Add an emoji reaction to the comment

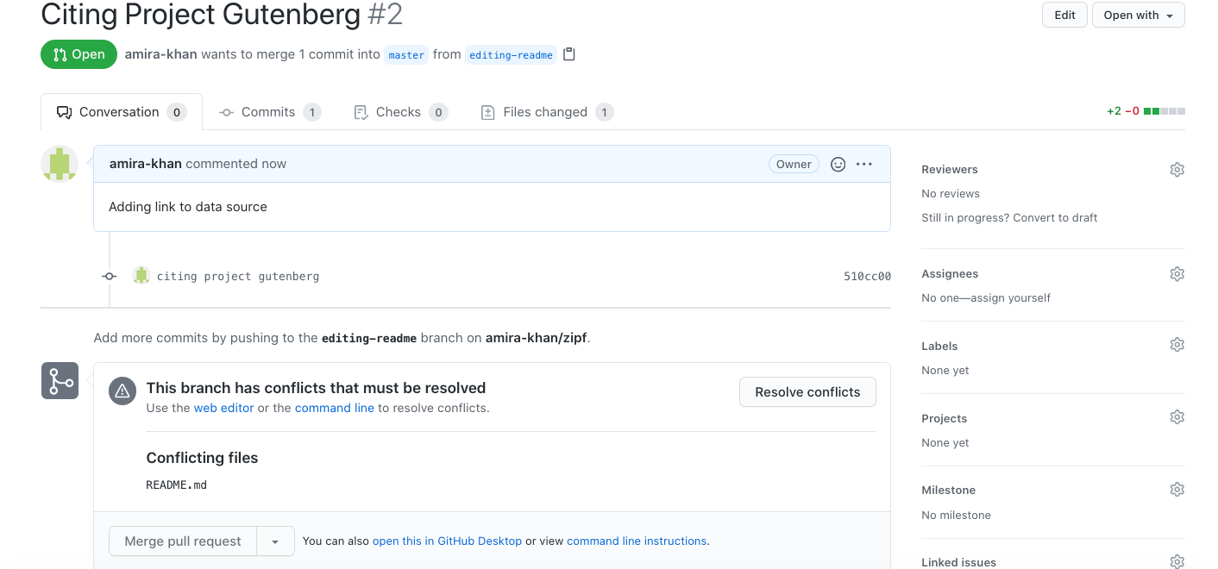point(838,164)
